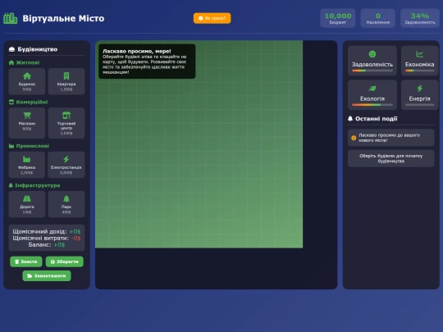
Task: Click the 10,000 Бюджет stat box
Action: [338, 18]
